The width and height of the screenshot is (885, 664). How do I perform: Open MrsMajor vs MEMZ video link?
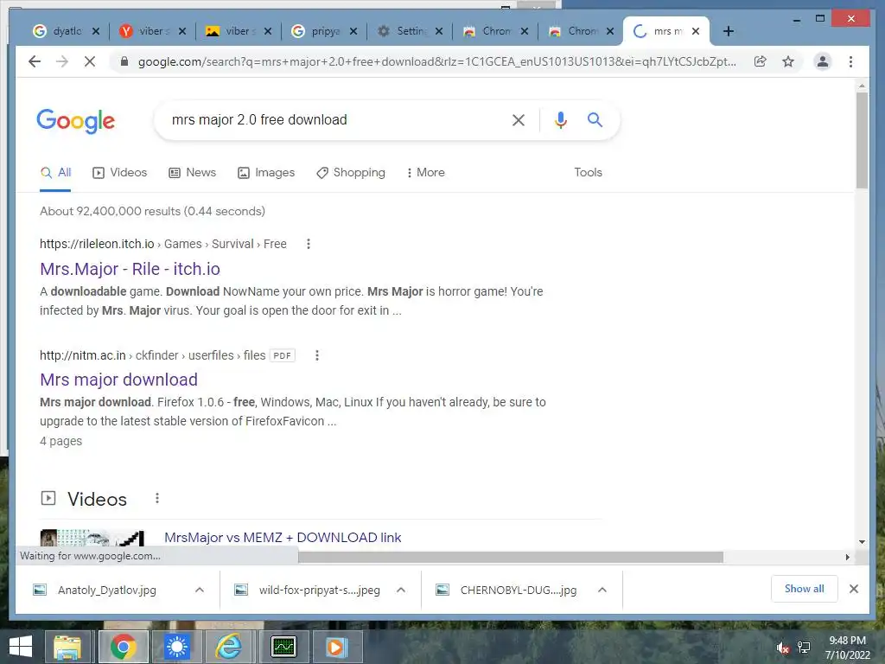tap(283, 538)
